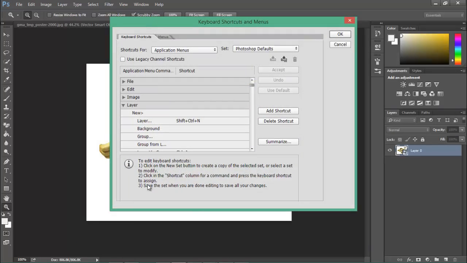
Task: Switch to the Menus tab in dialog
Action: pos(163,37)
